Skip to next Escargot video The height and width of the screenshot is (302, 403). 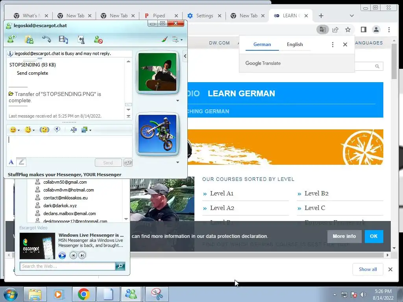click(82, 256)
